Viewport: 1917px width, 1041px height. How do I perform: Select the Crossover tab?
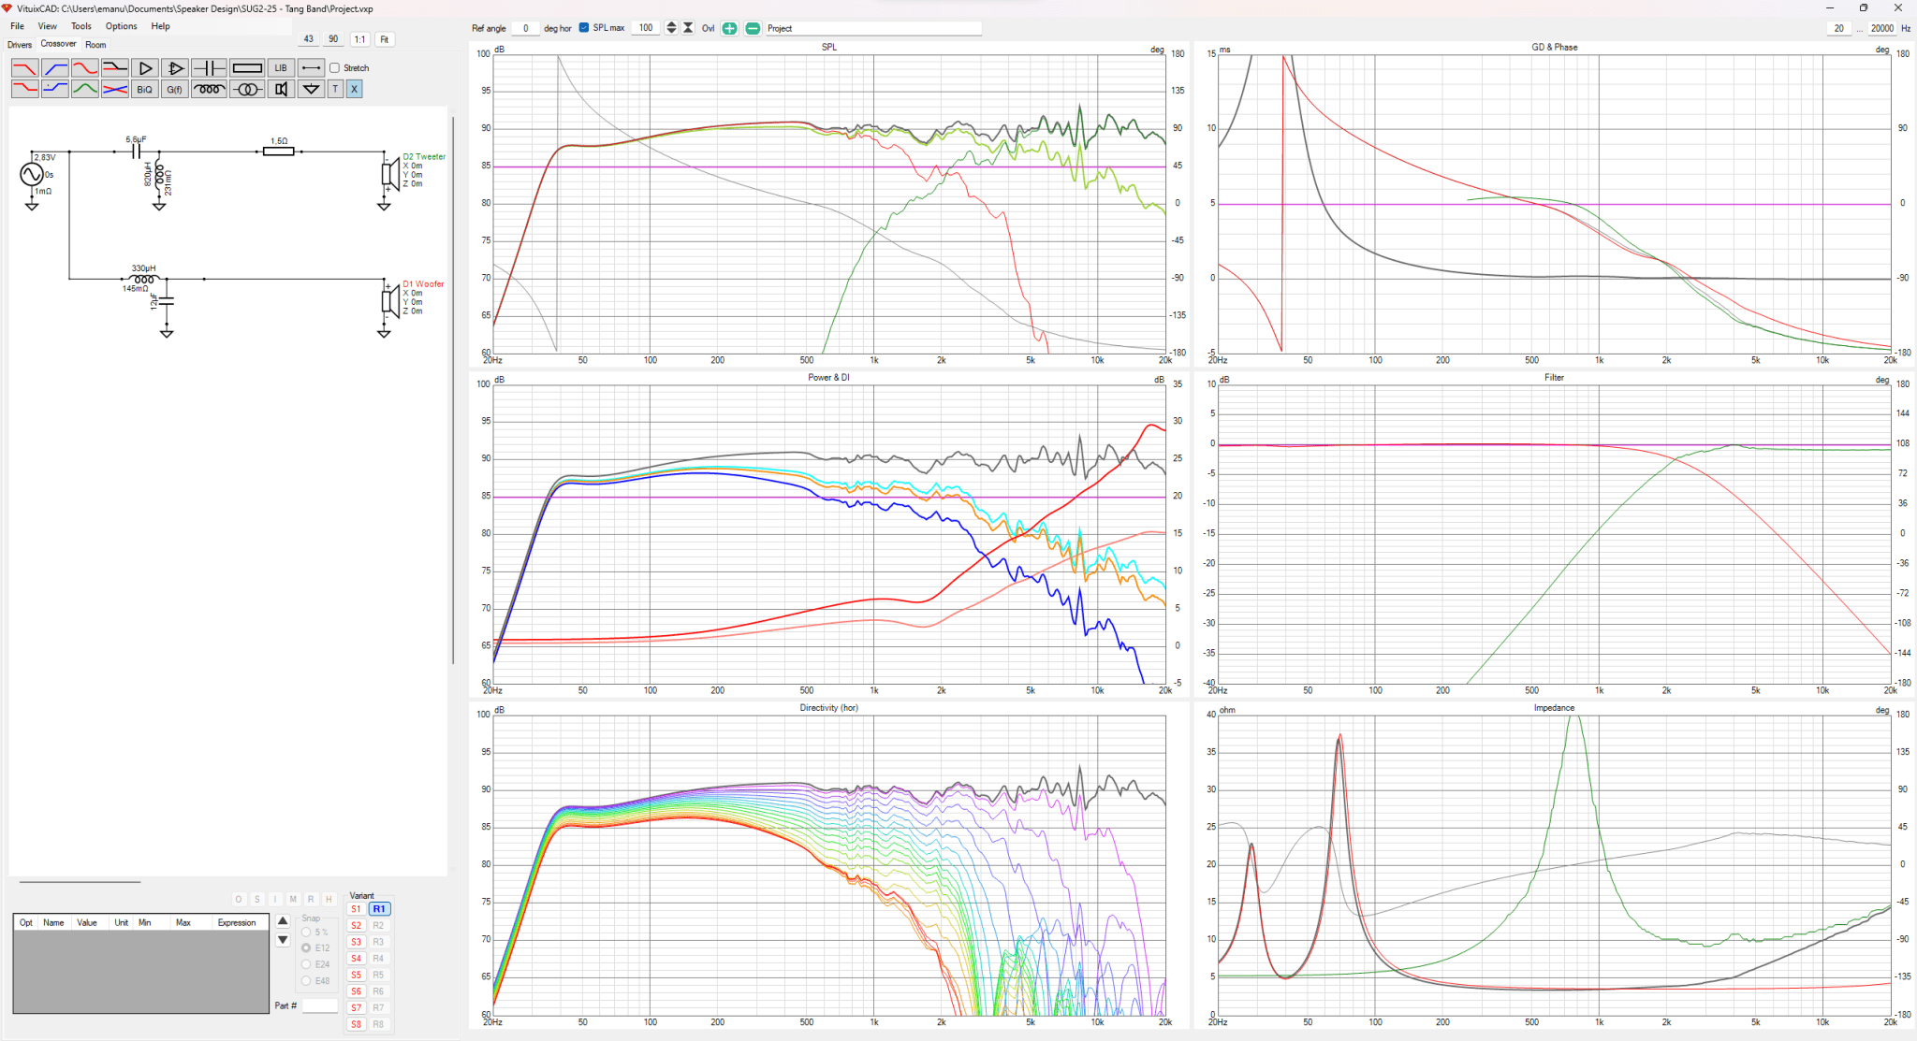click(59, 44)
